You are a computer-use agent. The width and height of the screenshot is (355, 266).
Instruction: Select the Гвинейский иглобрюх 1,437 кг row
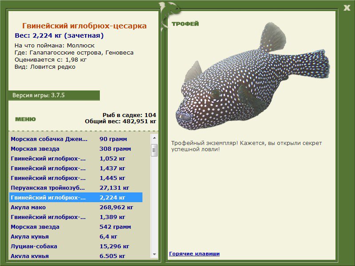76,168
